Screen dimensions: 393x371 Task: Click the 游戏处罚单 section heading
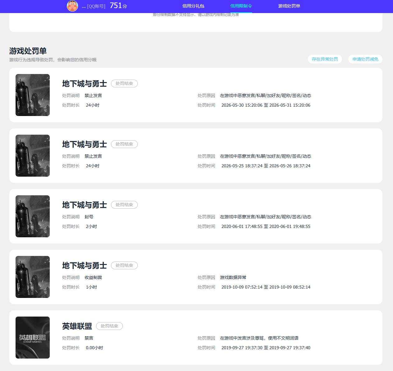tap(28, 51)
